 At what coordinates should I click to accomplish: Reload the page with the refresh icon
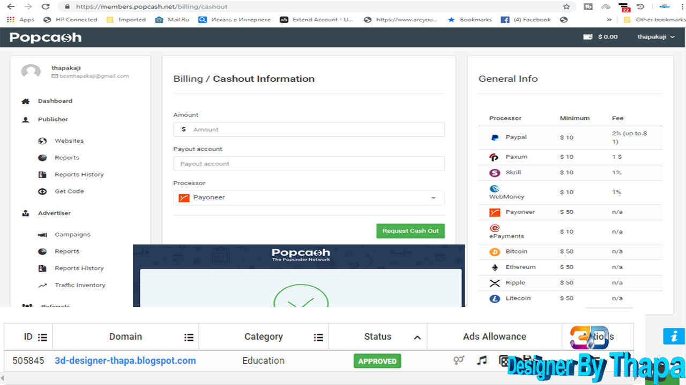click(46, 7)
